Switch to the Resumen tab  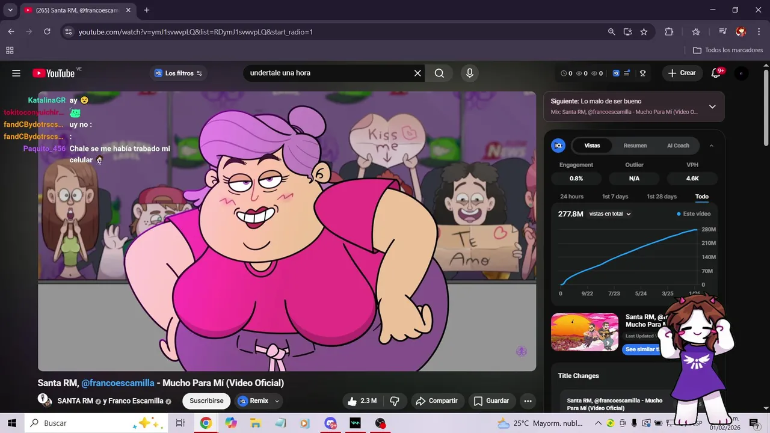(x=635, y=146)
